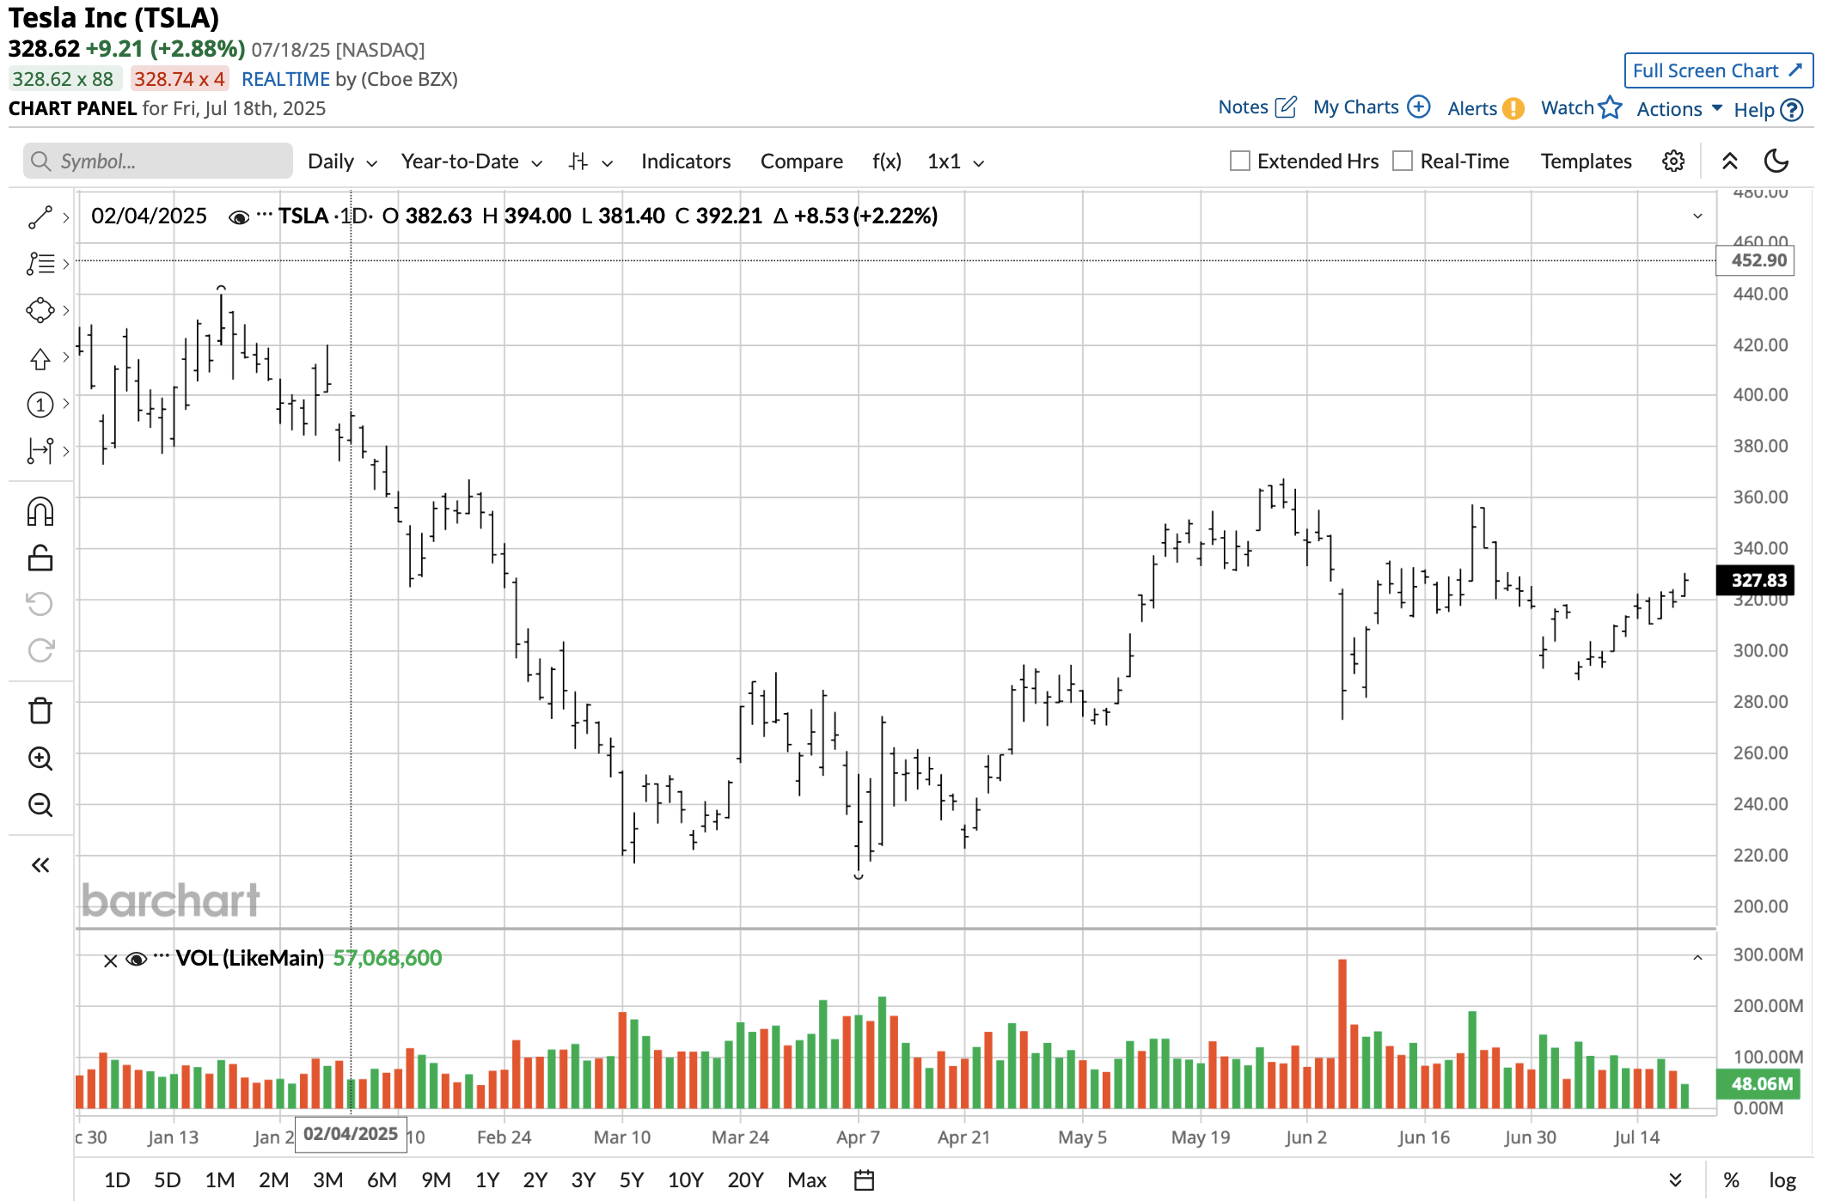Add to Watch star icon
Screen dimensions: 1822x1201
pos(1611,107)
